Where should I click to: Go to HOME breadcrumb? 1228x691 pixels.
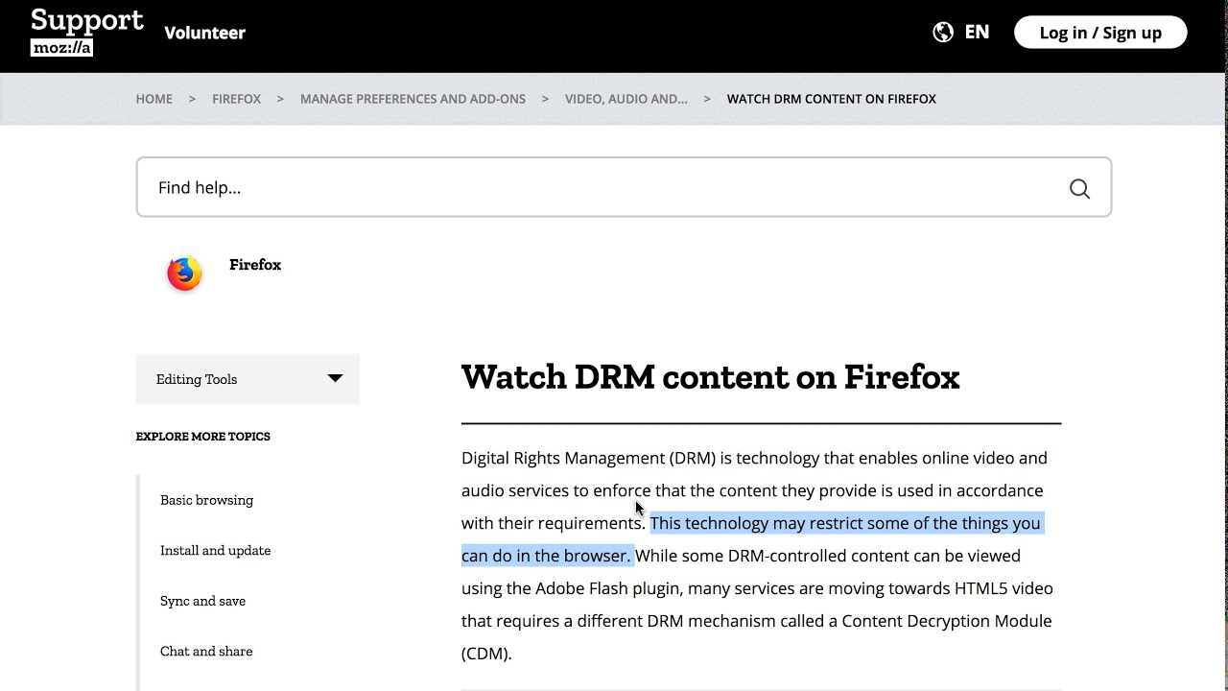click(154, 99)
